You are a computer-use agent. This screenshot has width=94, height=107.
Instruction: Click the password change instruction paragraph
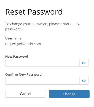(x=43, y=26)
